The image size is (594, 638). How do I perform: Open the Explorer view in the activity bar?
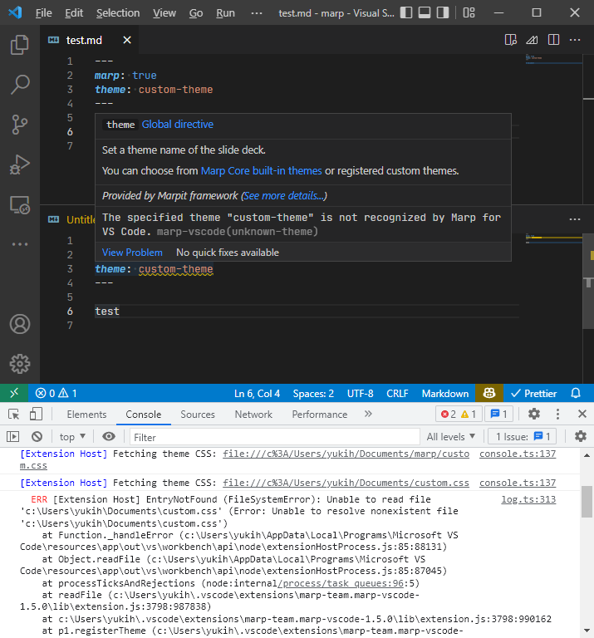[20, 45]
